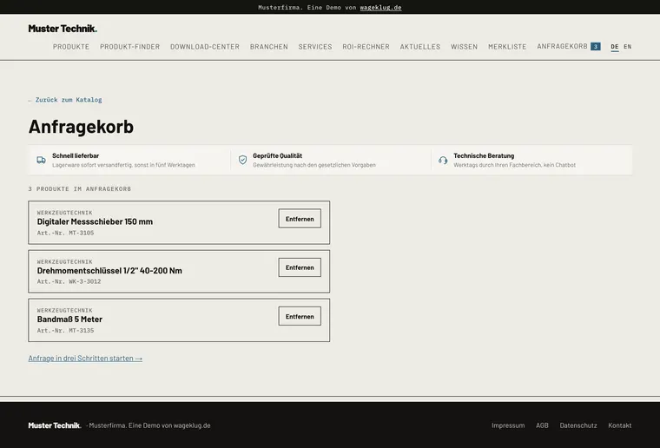Screen dimensions: 660x448
Task: Go back via Zurück zum Katalog
Action: point(65,100)
